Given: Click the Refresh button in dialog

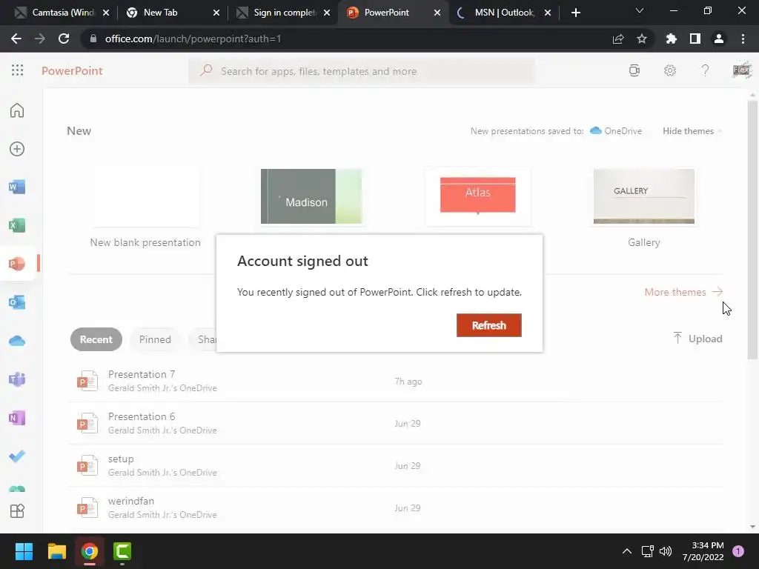Looking at the screenshot, I should pos(489,325).
